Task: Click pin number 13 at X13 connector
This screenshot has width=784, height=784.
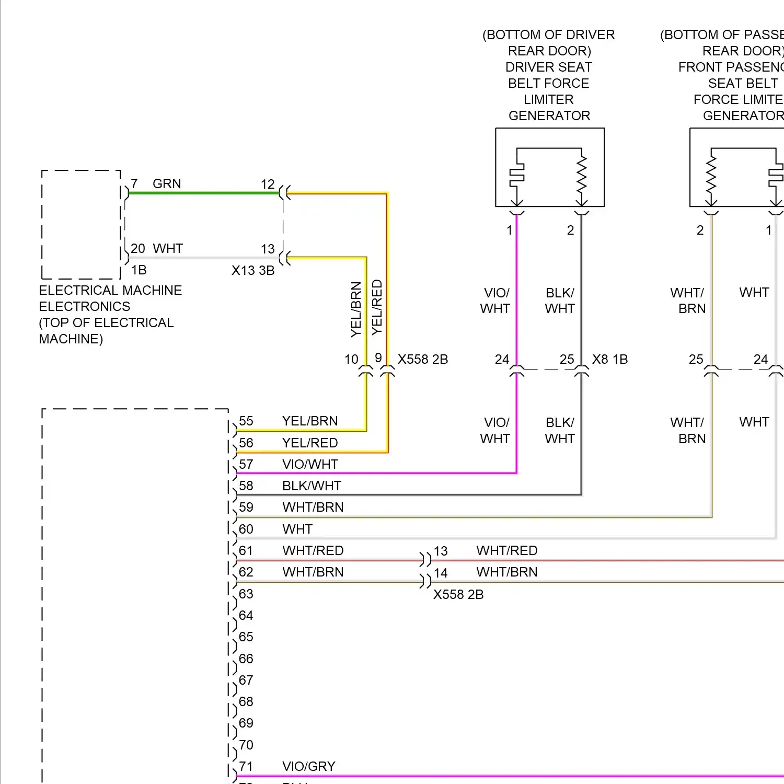Action: coord(268,249)
